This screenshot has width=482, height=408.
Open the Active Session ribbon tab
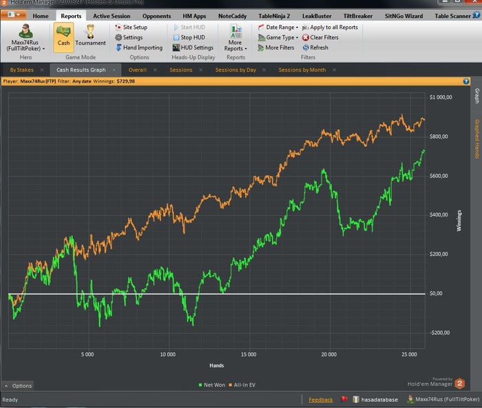pyautogui.click(x=112, y=16)
